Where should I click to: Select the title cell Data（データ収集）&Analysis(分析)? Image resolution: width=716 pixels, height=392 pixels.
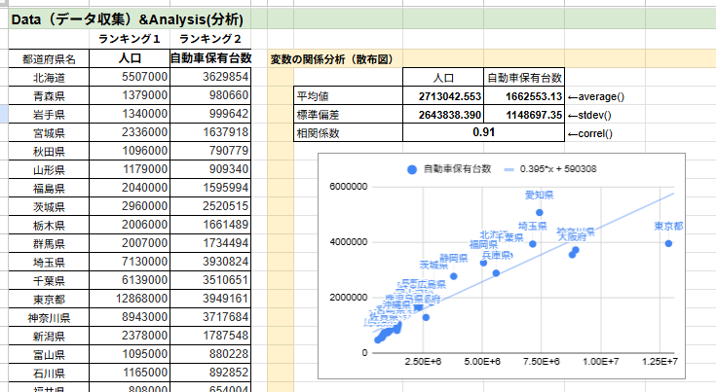(x=127, y=19)
